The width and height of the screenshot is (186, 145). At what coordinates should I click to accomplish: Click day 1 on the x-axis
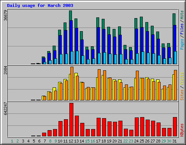(12, 141)
